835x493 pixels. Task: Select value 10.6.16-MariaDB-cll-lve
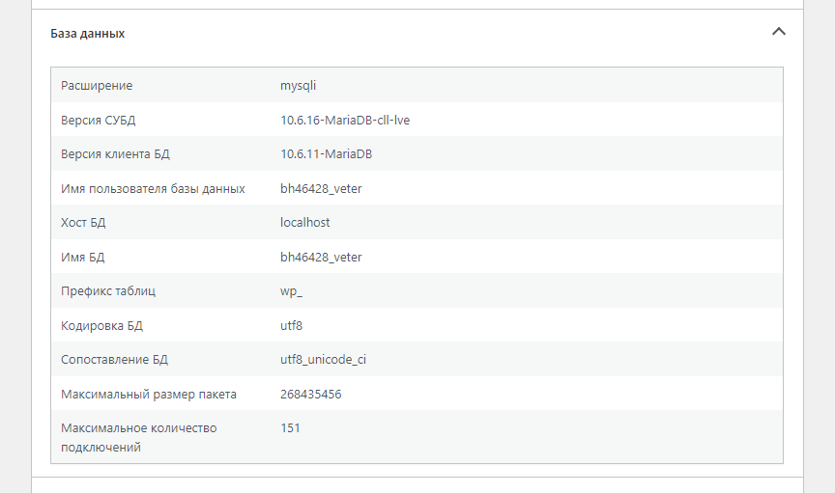345,121
